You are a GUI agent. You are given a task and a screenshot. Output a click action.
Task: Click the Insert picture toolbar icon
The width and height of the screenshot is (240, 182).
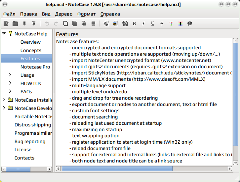[116, 23]
